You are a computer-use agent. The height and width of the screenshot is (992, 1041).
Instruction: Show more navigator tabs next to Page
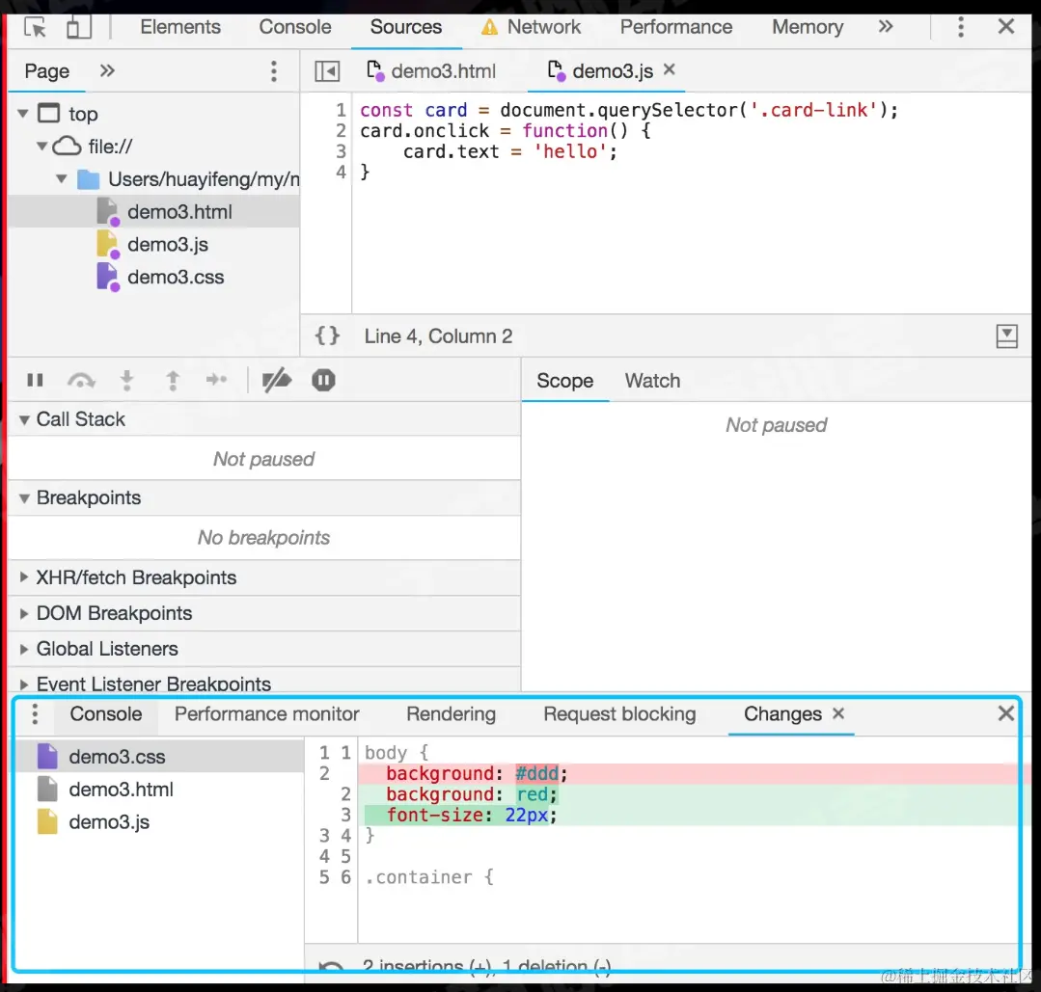[107, 70]
